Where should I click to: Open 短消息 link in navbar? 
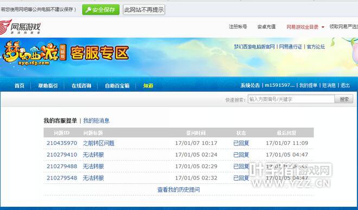tap(329, 85)
